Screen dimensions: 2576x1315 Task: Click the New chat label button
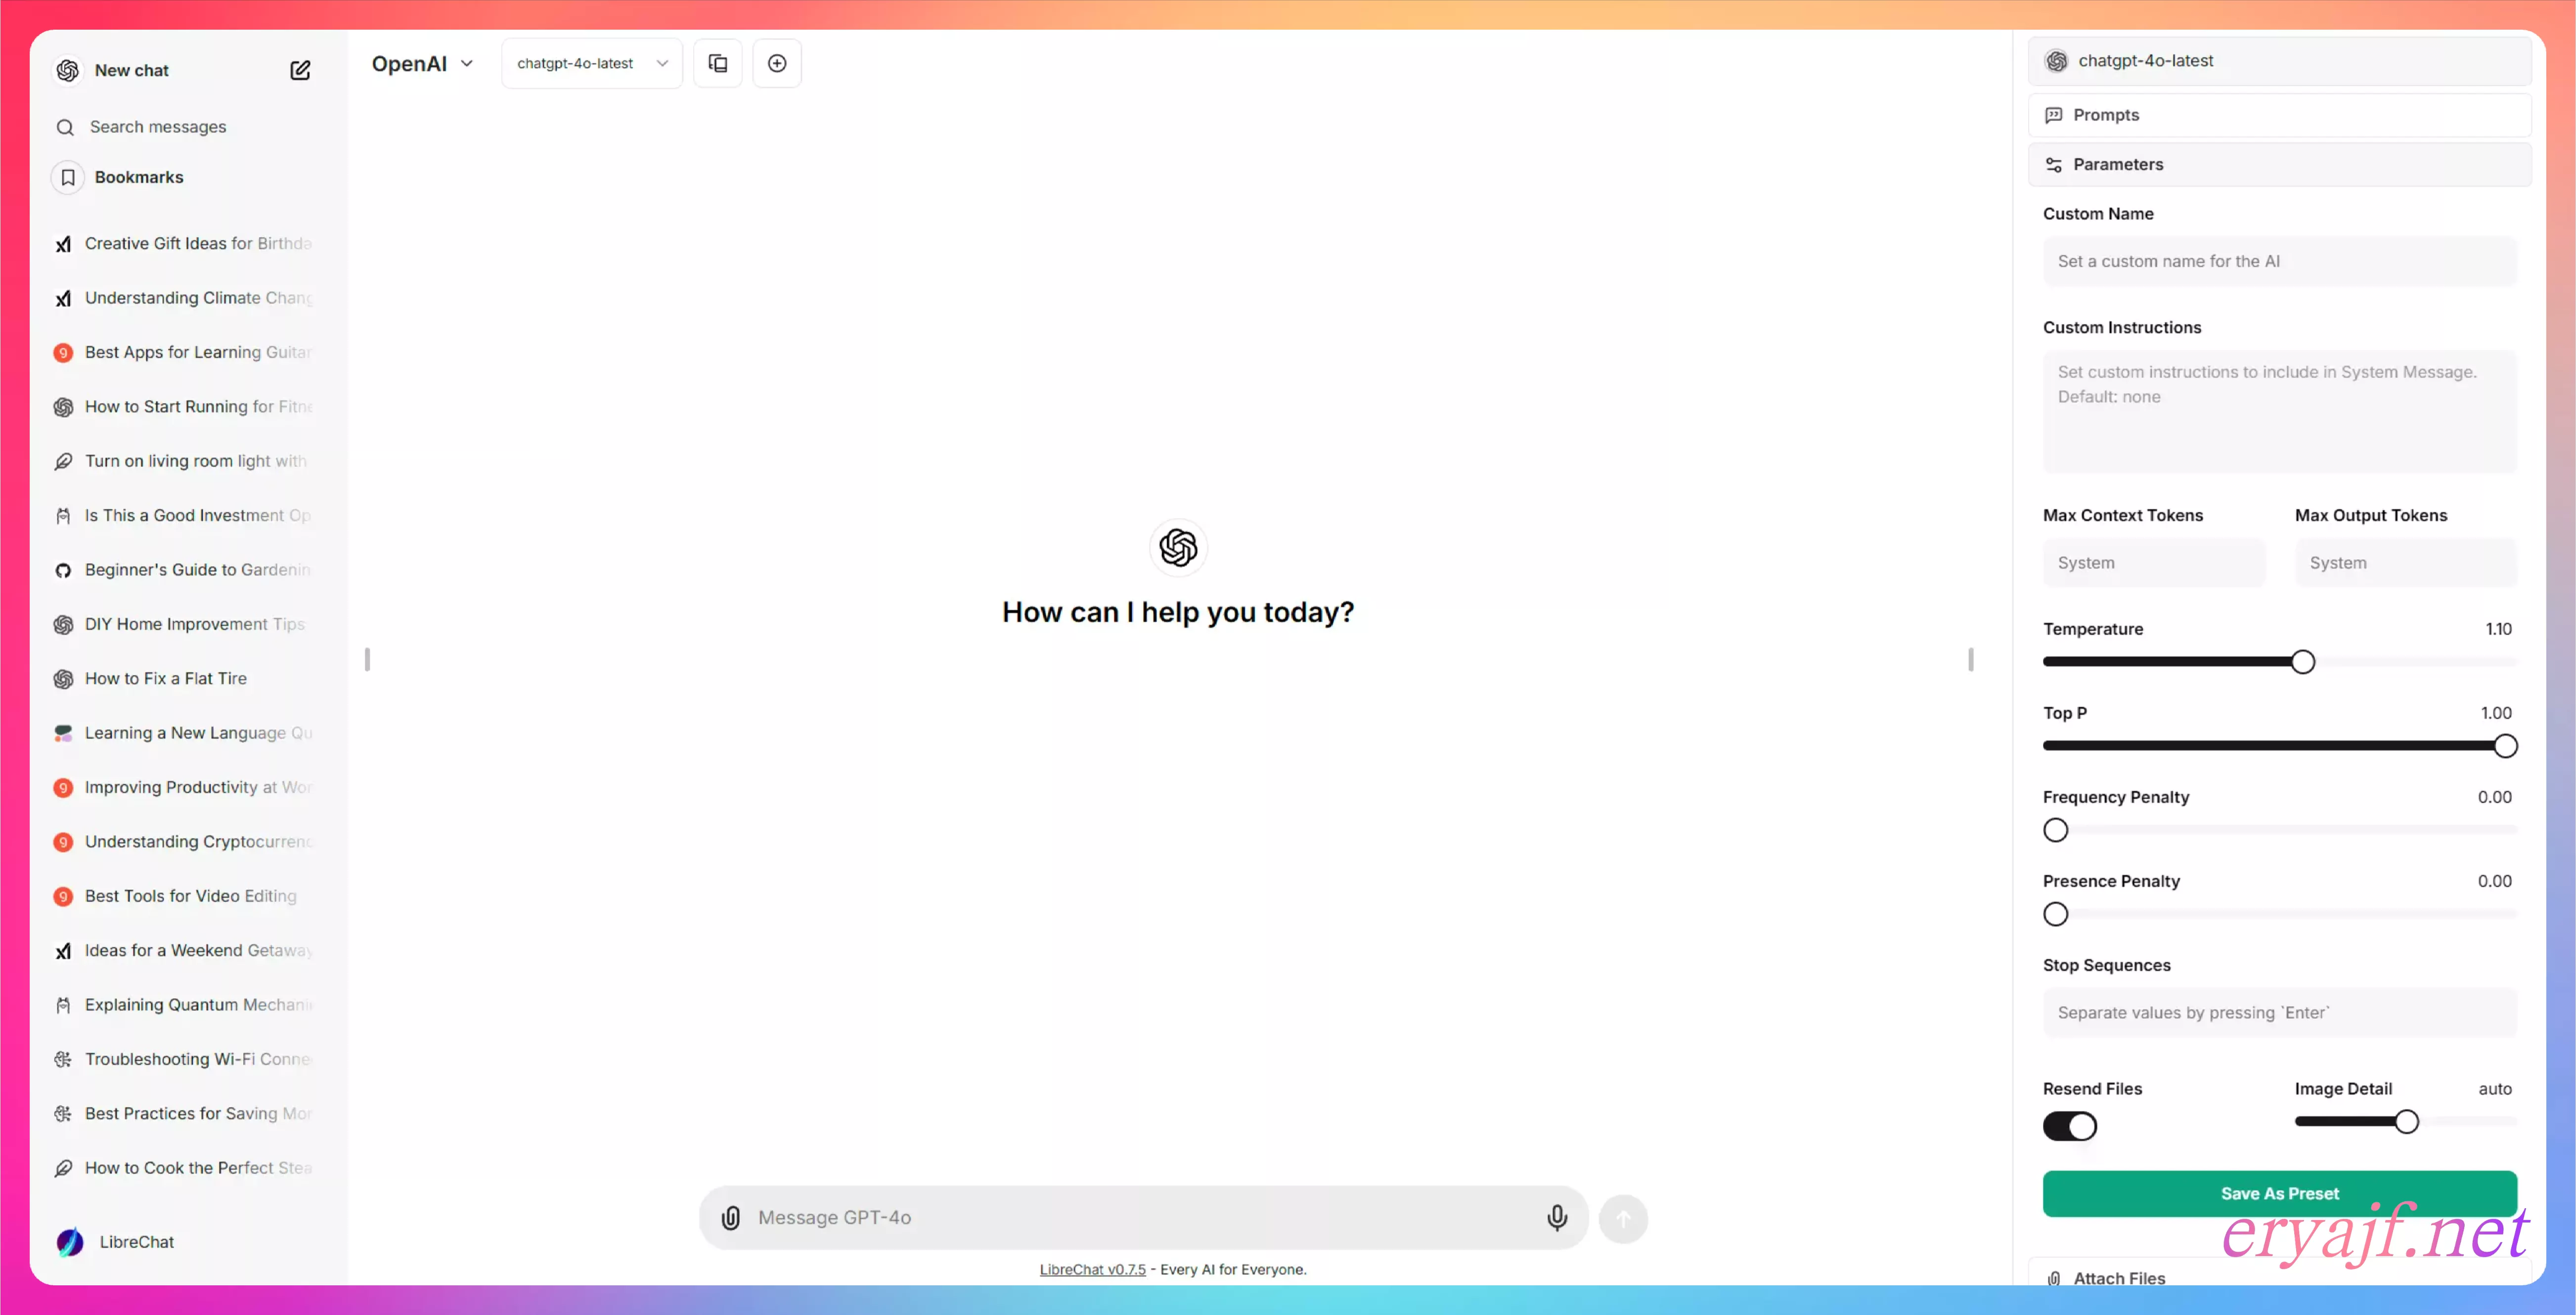point(131,70)
